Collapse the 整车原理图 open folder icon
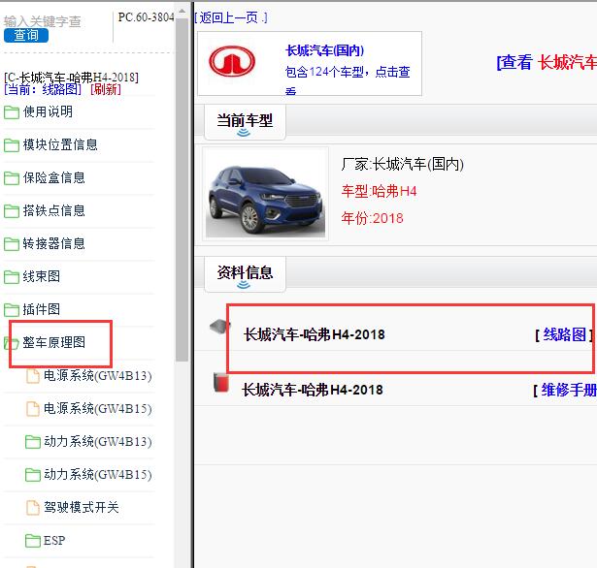 point(11,343)
